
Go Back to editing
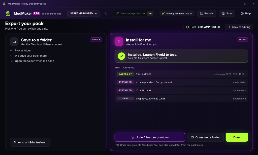[x=239, y=27]
